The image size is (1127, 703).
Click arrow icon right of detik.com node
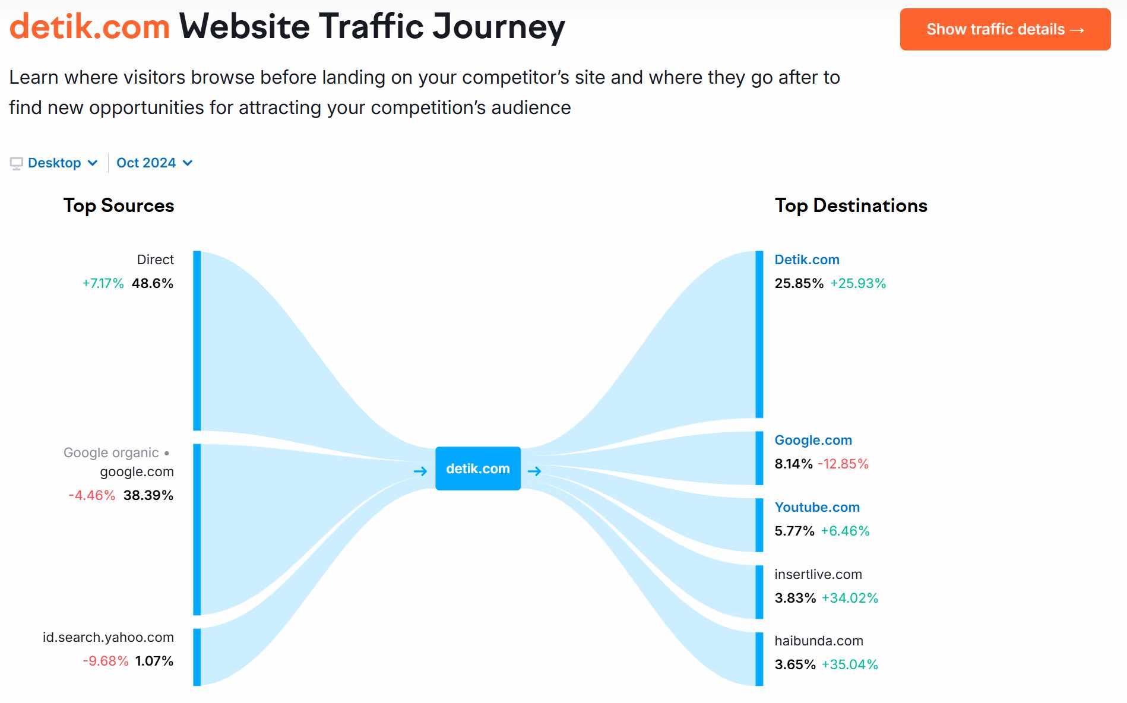click(x=534, y=471)
